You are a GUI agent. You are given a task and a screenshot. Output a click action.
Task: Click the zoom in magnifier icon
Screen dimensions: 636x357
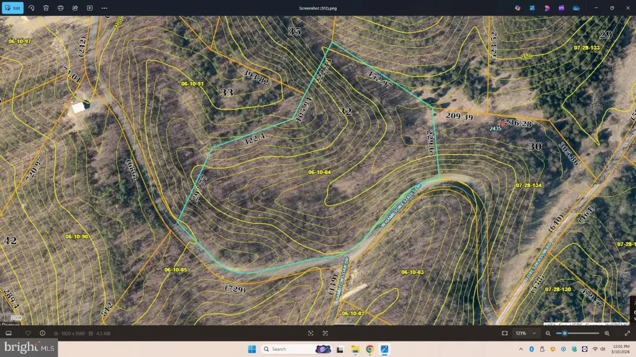(x=607, y=333)
